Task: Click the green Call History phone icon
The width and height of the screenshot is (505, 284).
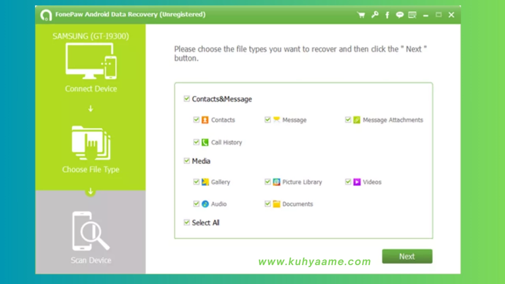Action: (x=205, y=142)
